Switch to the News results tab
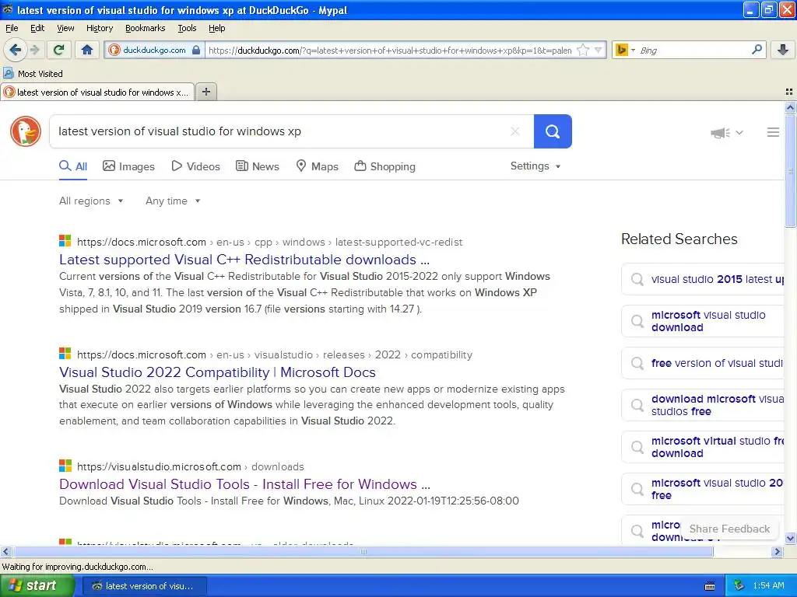This screenshot has width=797, height=597. point(257,166)
